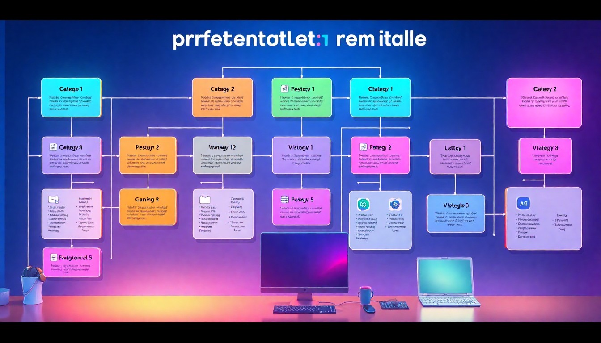Click the purple Lattey 1 card
The width and height of the screenshot is (601, 343).
[x=455, y=156]
